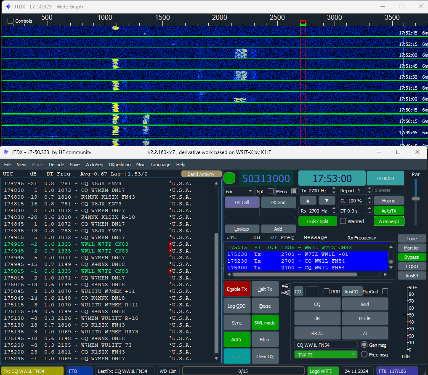This screenshot has width=428, height=375.
Task: Click the Tx/Rx Split button
Action: point(317,221)
